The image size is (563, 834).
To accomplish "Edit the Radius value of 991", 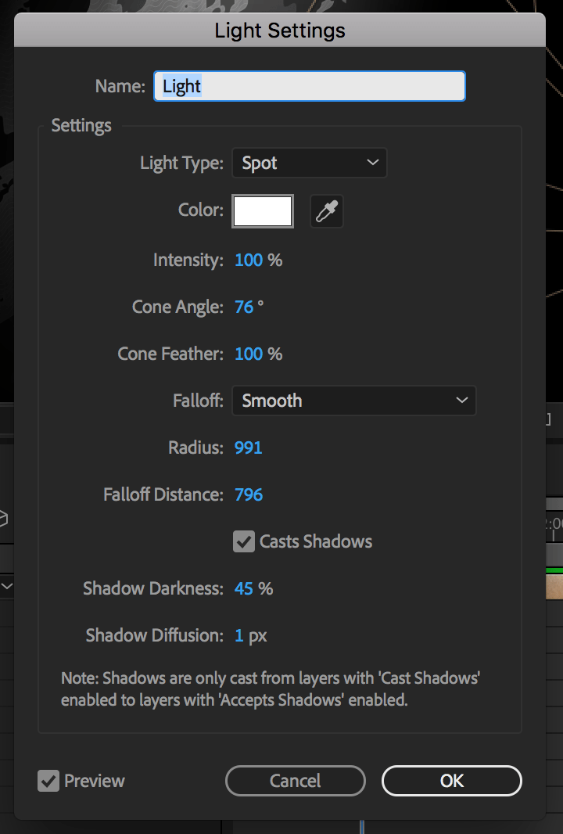I will coord(247,447).
